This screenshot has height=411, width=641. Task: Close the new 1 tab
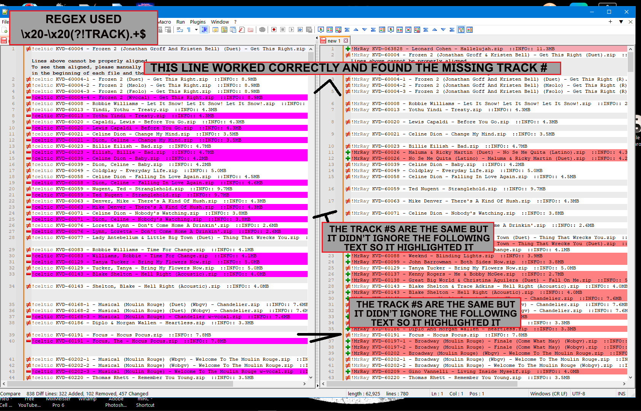(346, 41)
